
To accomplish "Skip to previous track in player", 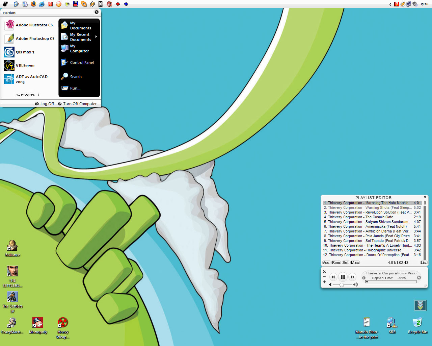I will click(333, 277).
